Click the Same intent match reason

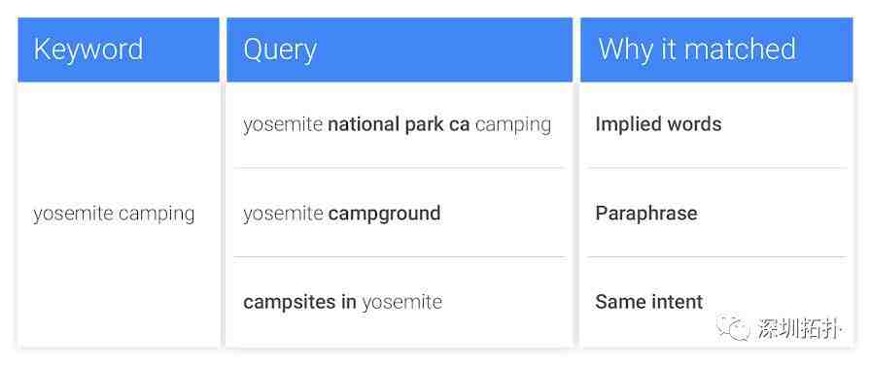pos(649,302)
